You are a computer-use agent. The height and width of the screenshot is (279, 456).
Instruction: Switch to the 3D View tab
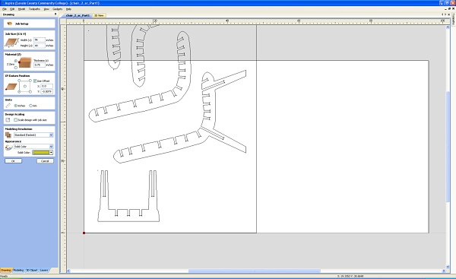coord(99,15)
